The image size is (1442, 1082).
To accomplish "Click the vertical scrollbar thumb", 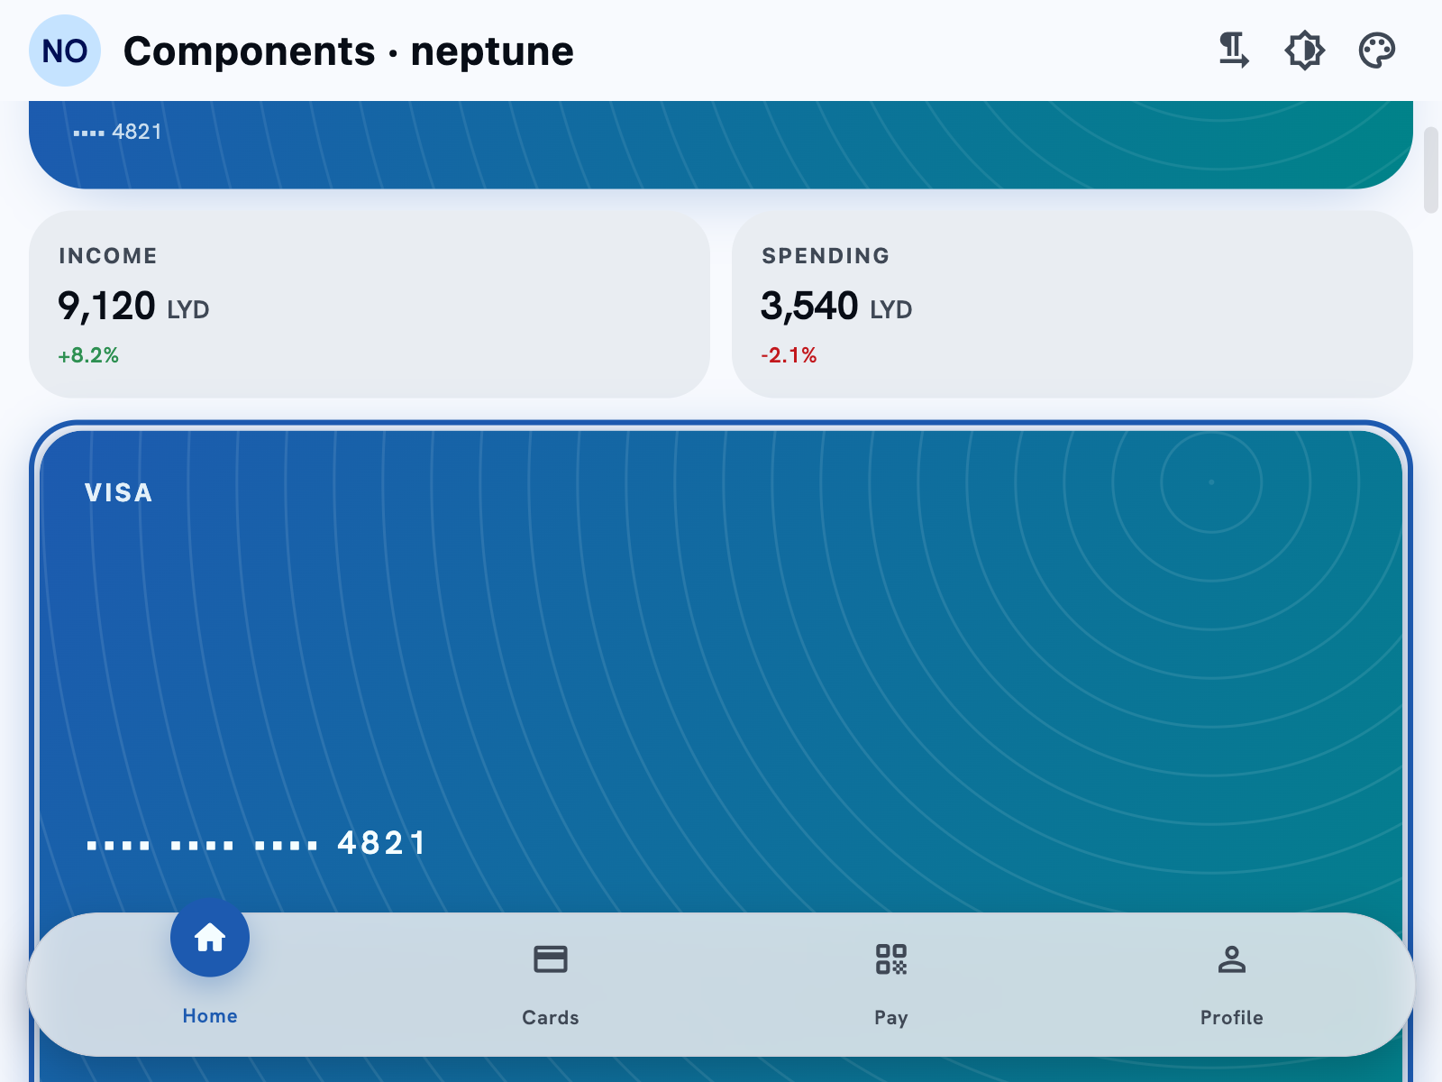I will (x=1431, y=170).
